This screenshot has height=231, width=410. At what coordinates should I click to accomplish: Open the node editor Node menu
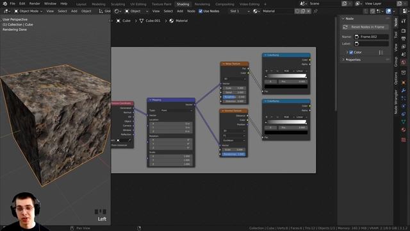tap(191, 12)
